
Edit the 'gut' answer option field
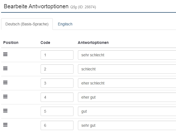click(127, 111)
